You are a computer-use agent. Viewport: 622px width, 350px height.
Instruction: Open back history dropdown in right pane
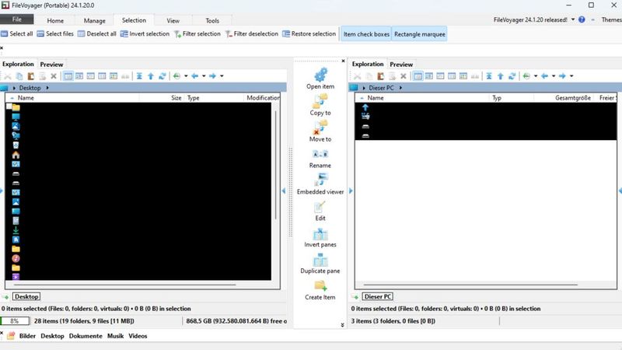(554, 75)
